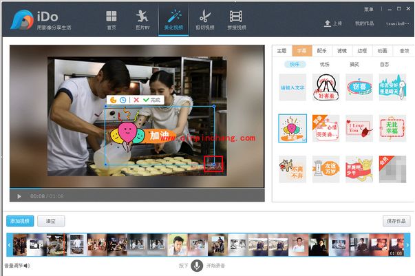
Task: Select the 忧伤 caption category
Action: [x=325, y=64]
